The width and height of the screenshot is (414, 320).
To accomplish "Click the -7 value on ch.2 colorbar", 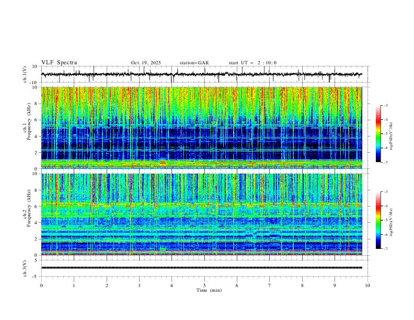I will (x=385, y=249).
